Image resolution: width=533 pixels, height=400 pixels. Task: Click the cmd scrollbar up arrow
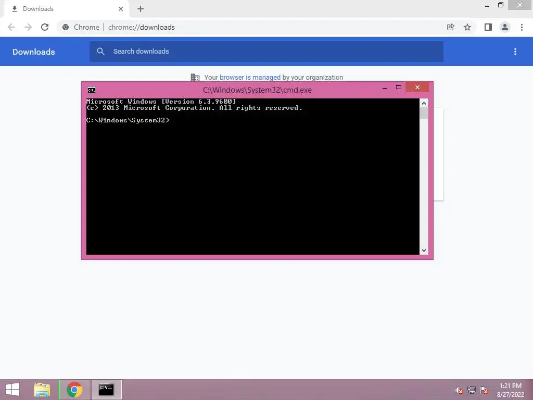click(x=424, y=103)
